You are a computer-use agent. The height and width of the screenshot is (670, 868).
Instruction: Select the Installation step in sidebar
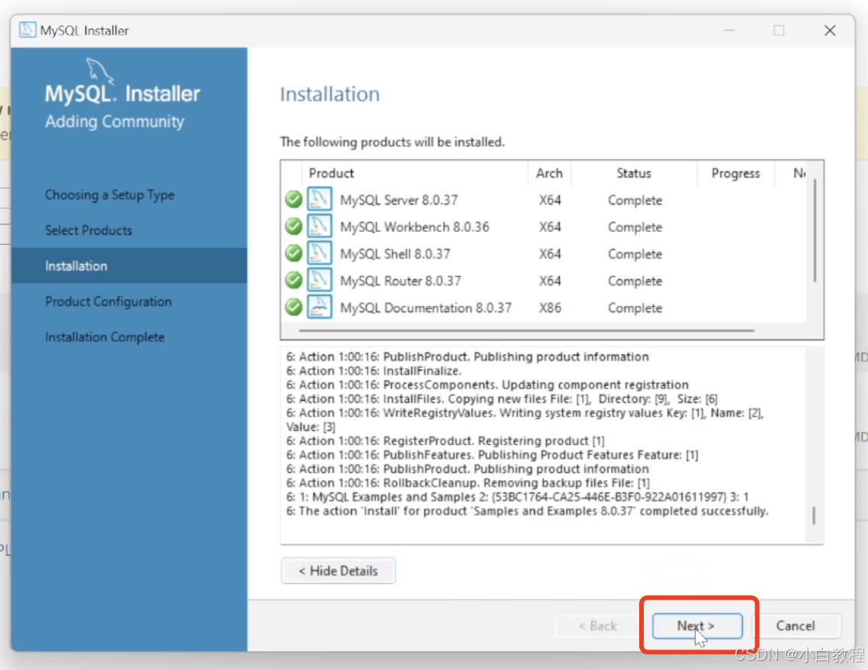(x=129, y=266)
